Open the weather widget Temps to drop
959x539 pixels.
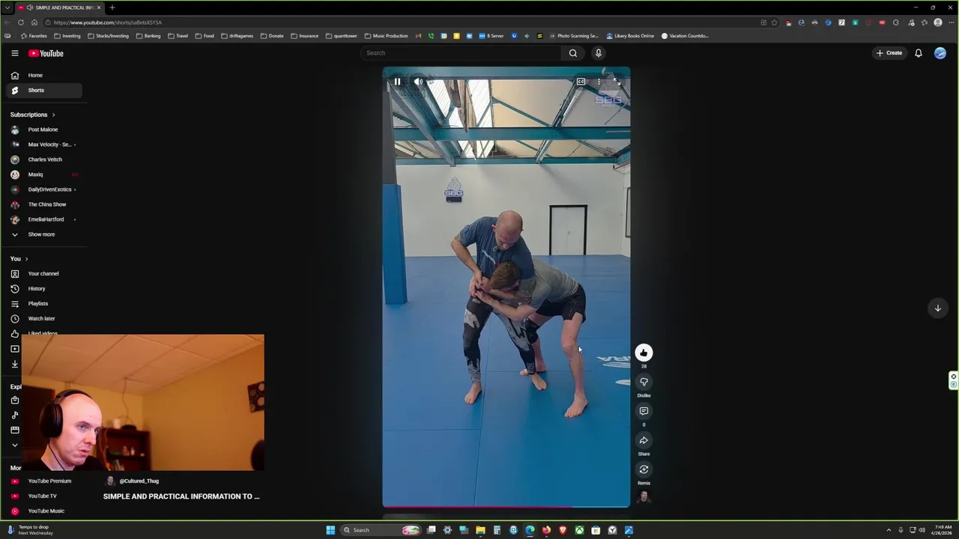pos(30,530)
